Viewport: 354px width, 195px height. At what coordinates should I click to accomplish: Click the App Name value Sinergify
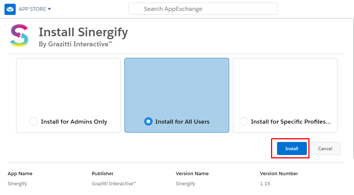click(17, 184)
